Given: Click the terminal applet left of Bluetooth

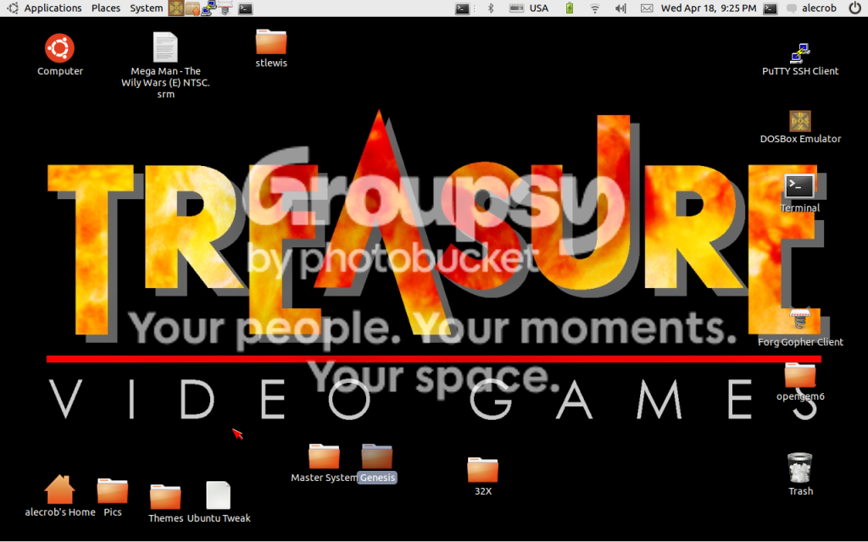Looking at the screenshot, I should (462, 8).
